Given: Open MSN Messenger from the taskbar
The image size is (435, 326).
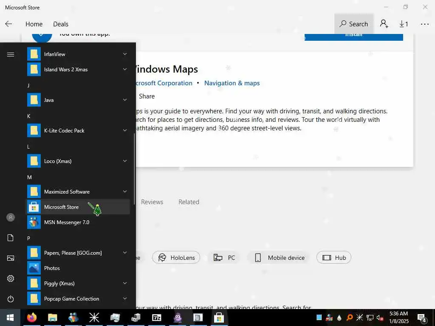Looking at the screenshot, I should tap(73, 318).
